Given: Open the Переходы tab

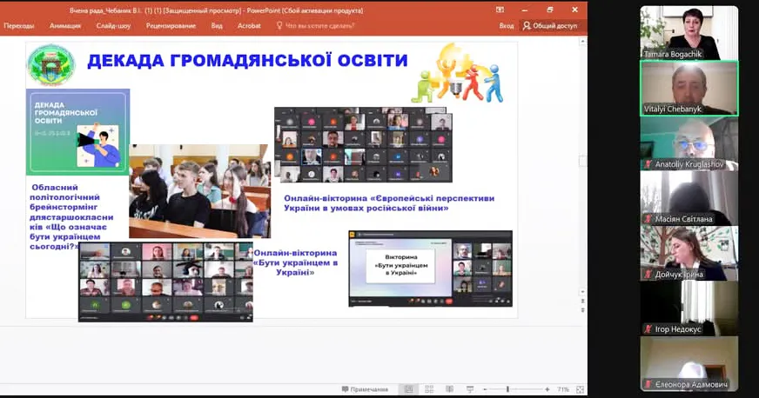Looking at the screenshot, I should pos(19,26).
